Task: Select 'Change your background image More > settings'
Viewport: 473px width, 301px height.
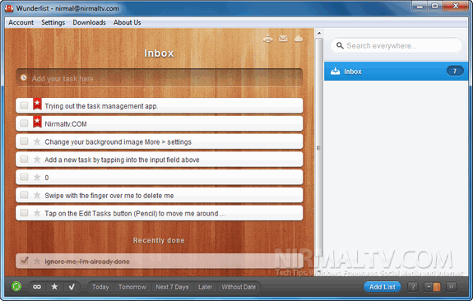Action: click(x=118, y=141)
